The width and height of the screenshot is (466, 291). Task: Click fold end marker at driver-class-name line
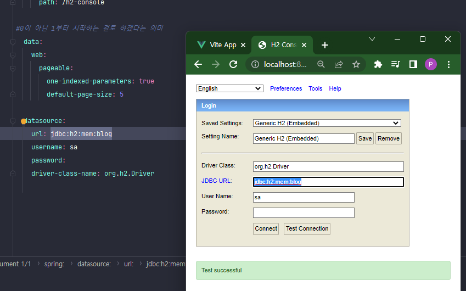tap(13, 174)
